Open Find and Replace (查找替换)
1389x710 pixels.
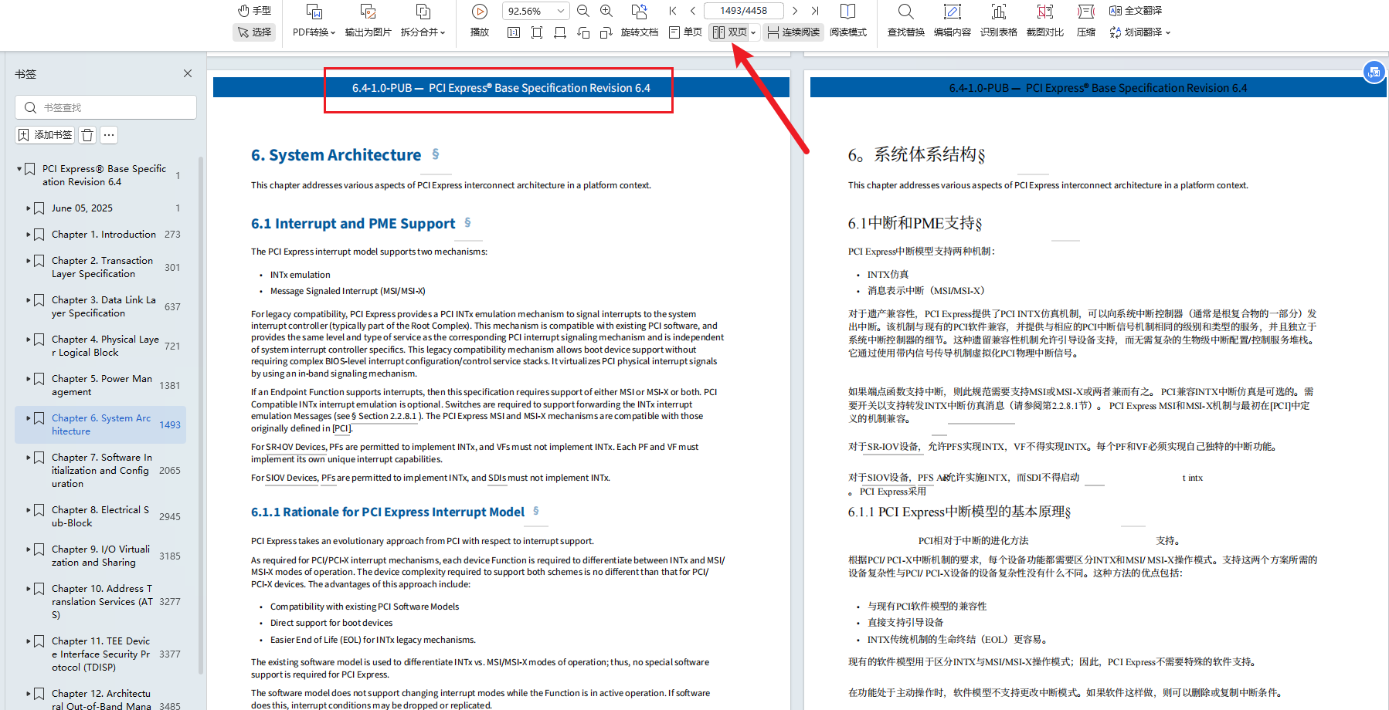906,22
